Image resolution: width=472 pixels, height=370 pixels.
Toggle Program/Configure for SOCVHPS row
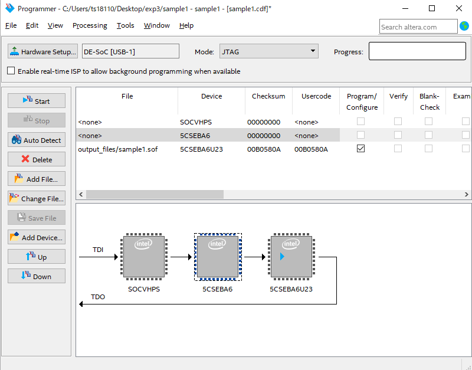[360, 122]
